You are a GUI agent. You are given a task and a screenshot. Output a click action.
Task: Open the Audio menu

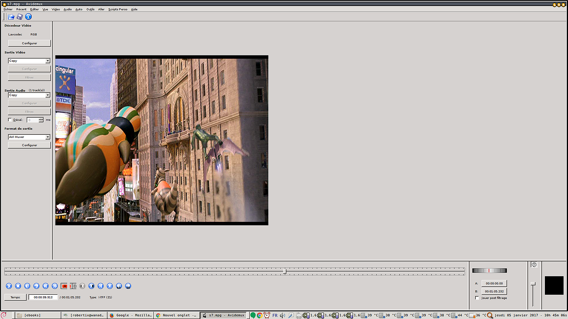click(68, 9)
